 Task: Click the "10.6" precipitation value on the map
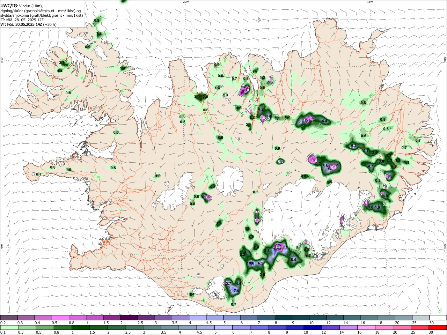[250, 263]
